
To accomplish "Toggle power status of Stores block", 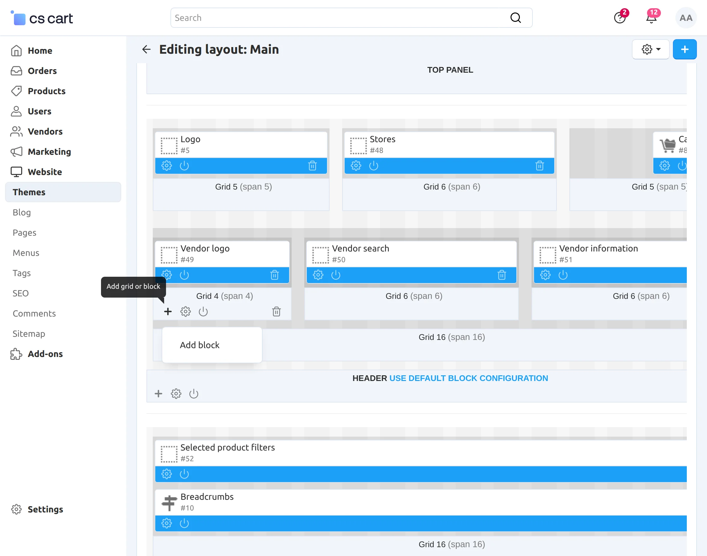I will (373, 166).
